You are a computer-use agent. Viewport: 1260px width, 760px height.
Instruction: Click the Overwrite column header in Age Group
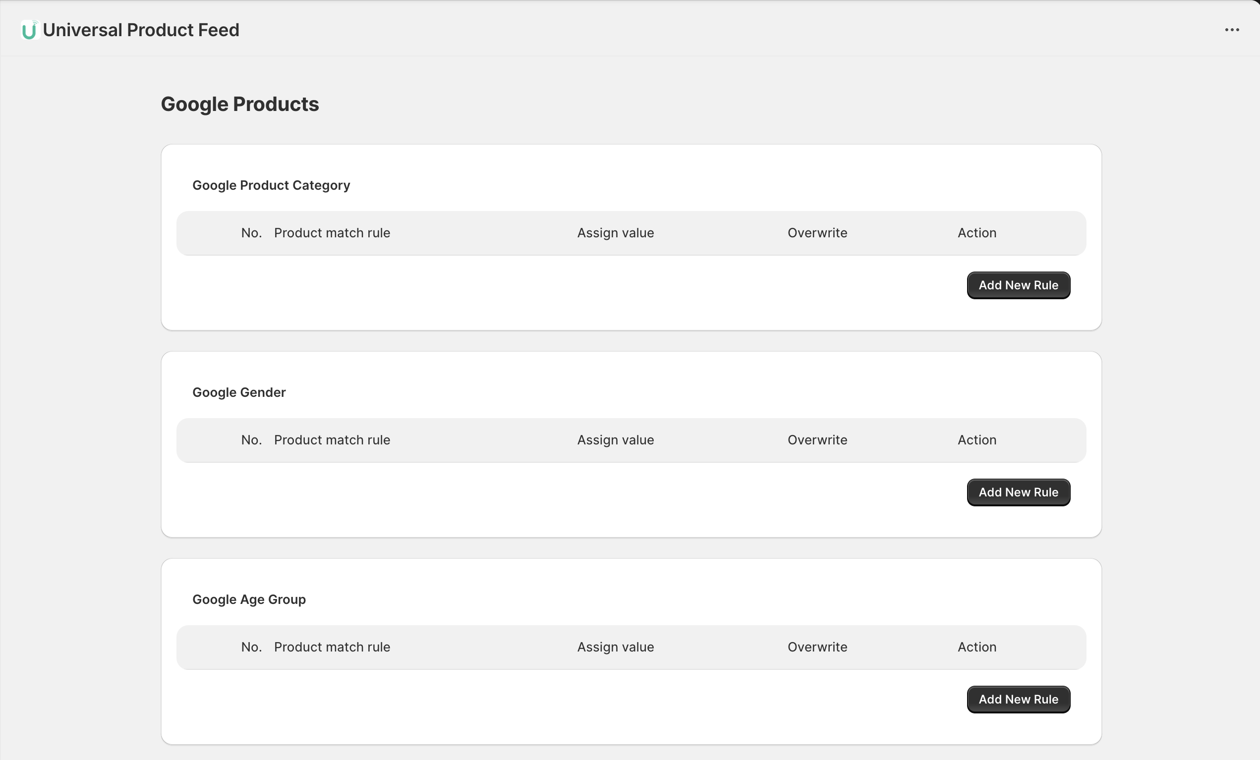(817, 647)
